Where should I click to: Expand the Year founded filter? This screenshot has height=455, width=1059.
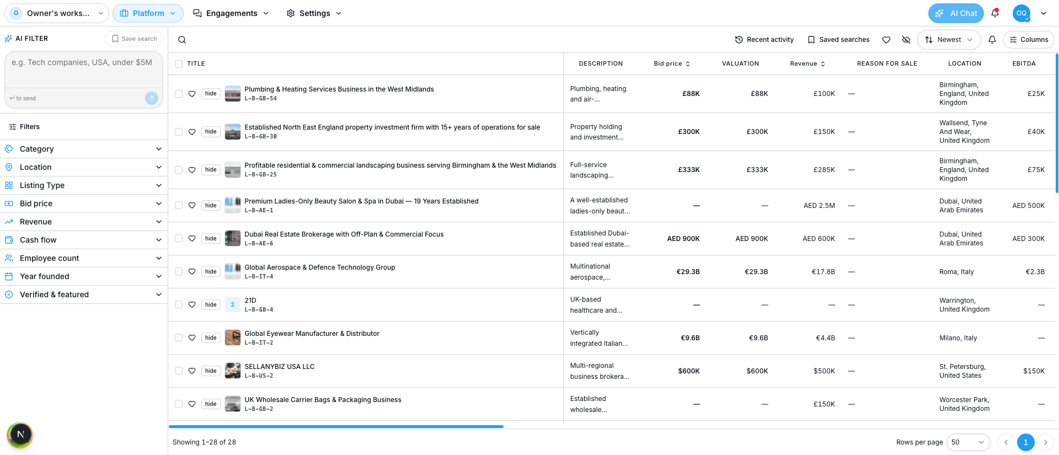click(x=84, y=276)
